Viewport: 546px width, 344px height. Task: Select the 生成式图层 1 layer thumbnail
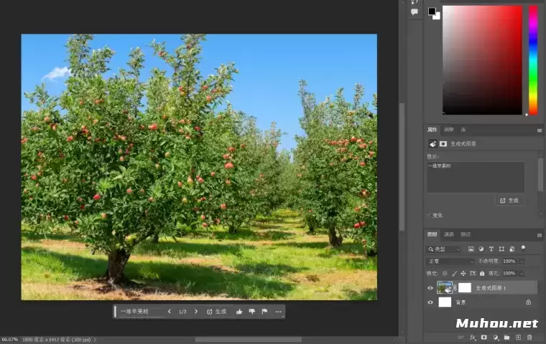tap(444, 287)
